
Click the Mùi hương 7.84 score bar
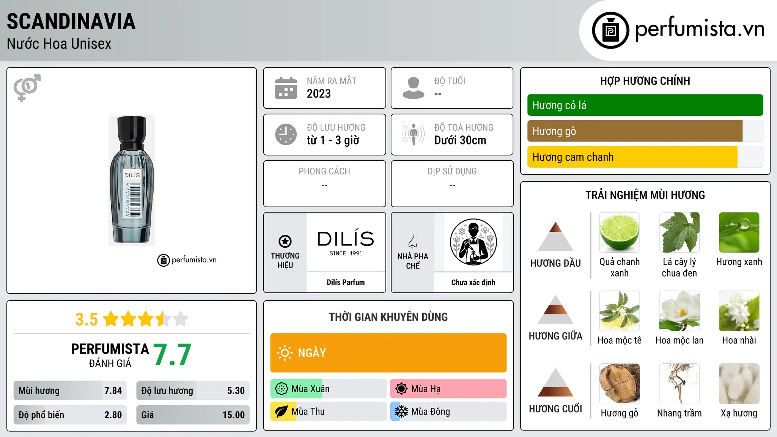(x=70, y=391)
